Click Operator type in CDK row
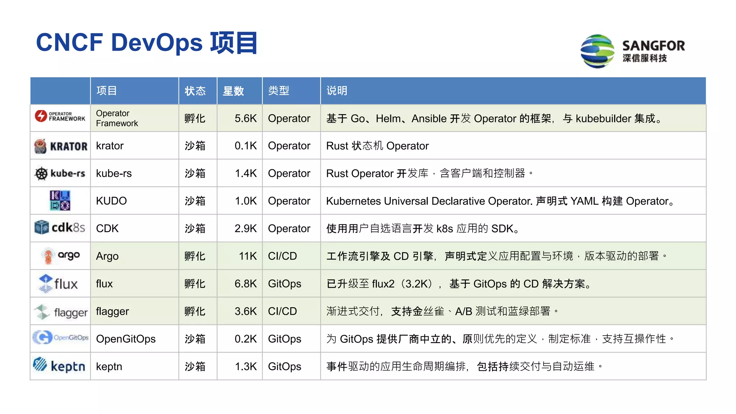736x414 pixels. 289,229
